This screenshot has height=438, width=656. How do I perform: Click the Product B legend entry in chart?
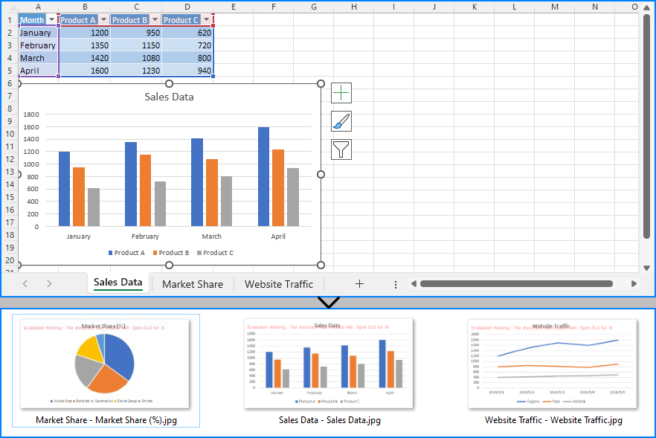tap(171, 252)
